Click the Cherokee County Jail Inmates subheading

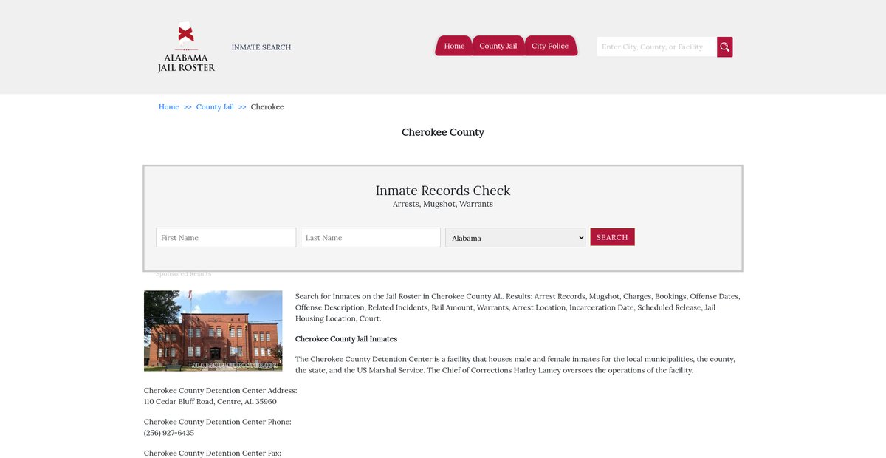point(346,339)
